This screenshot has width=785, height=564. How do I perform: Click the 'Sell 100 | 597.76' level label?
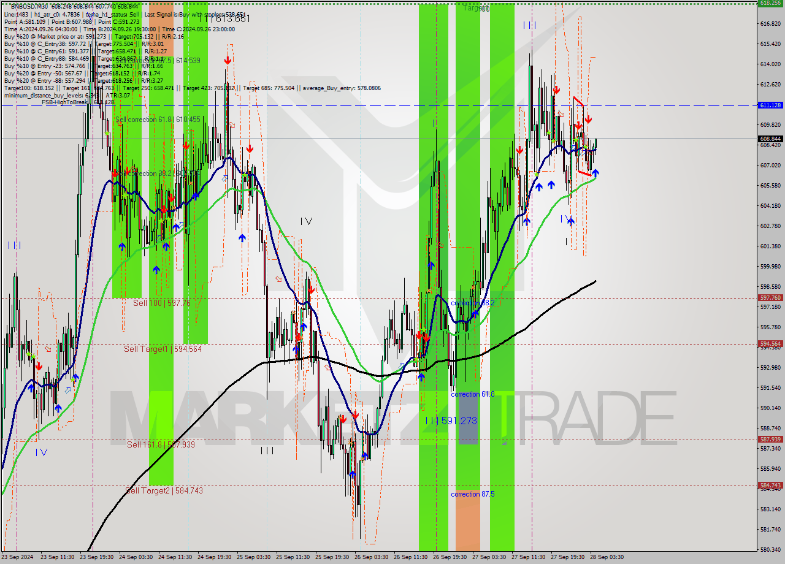tap(161, 303)
